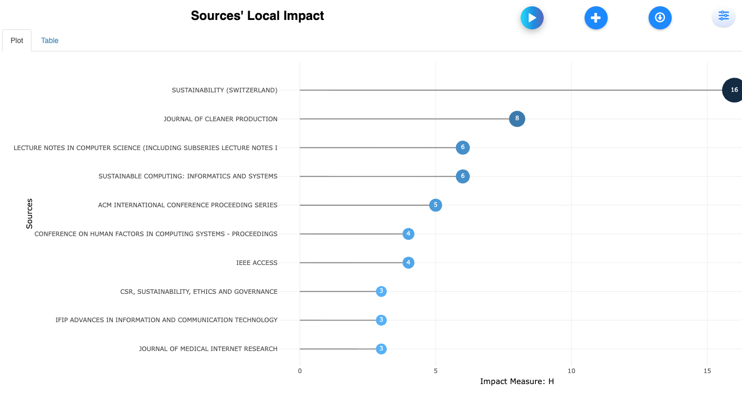
Task: Select the Plot tab
Action: [17, 40]
